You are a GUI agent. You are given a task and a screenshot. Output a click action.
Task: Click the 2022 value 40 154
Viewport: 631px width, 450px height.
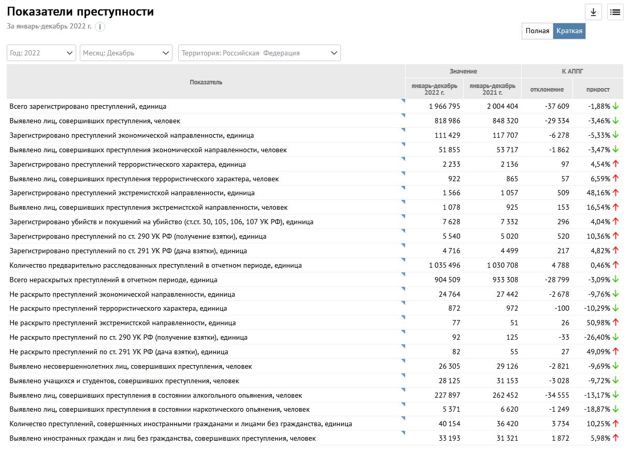[449, 424]
